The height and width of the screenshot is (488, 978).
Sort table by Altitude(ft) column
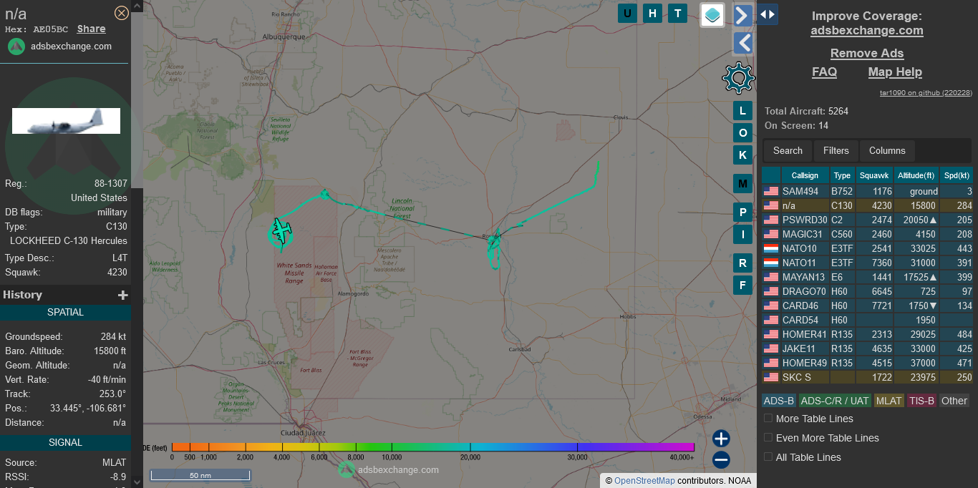coord(916,175)
